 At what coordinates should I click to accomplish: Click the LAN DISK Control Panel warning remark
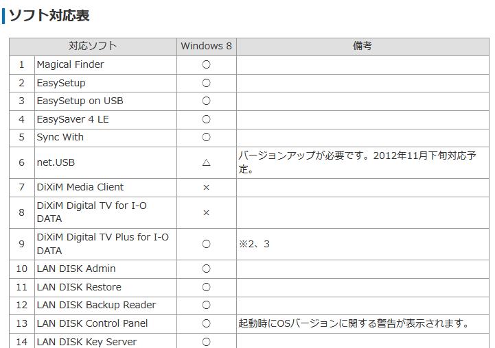354,323
